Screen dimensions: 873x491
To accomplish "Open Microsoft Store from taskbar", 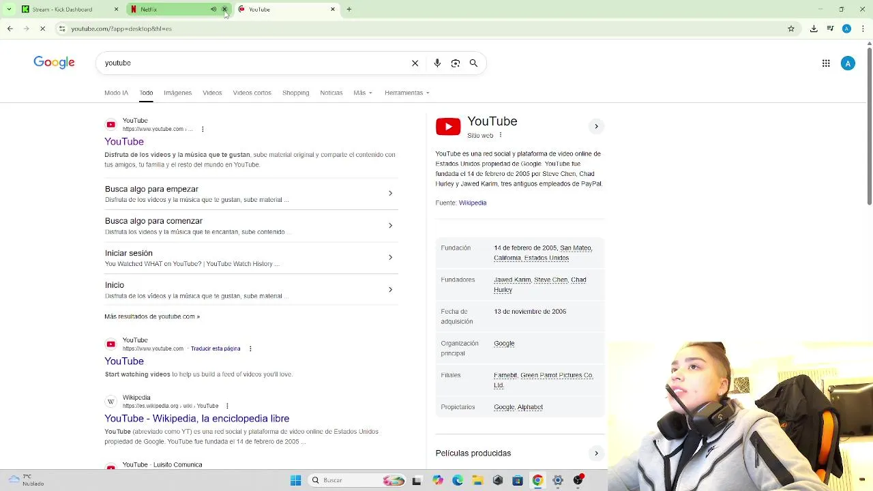I will coord(518,480).
